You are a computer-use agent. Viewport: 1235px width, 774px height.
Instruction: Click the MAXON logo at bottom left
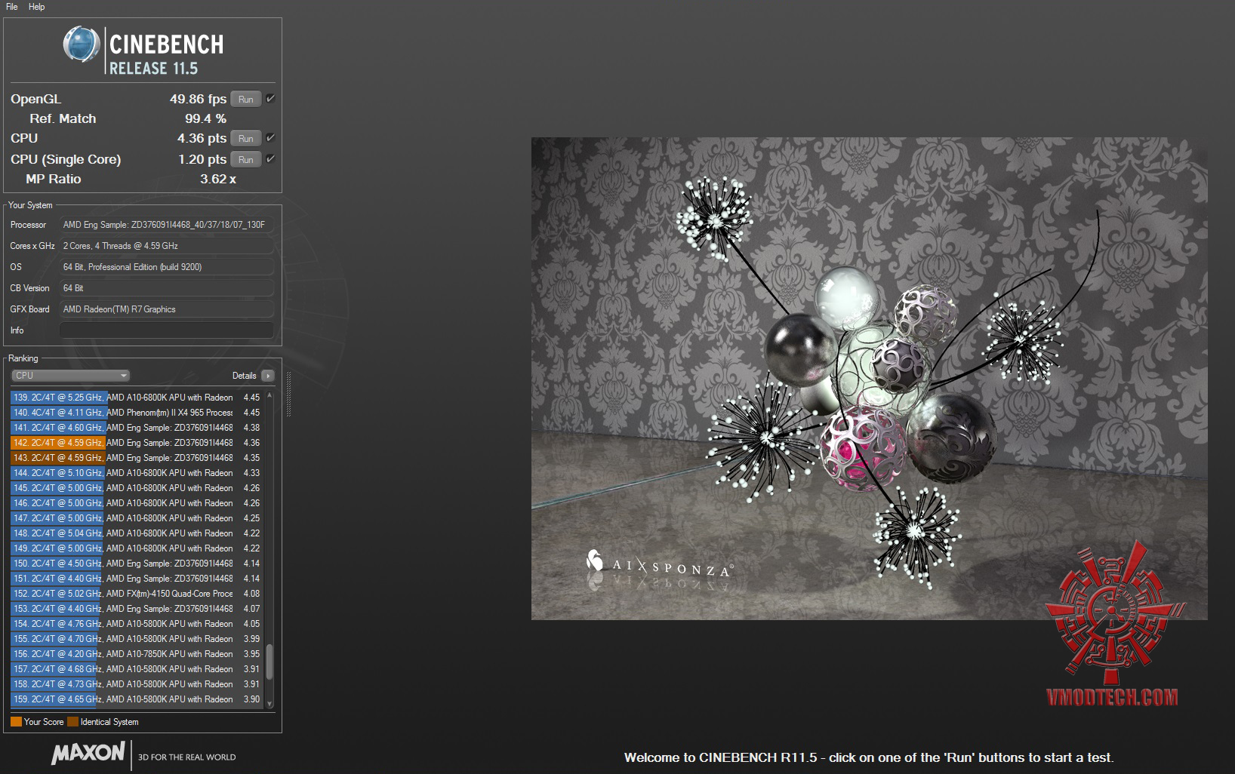tap(88, 753)
